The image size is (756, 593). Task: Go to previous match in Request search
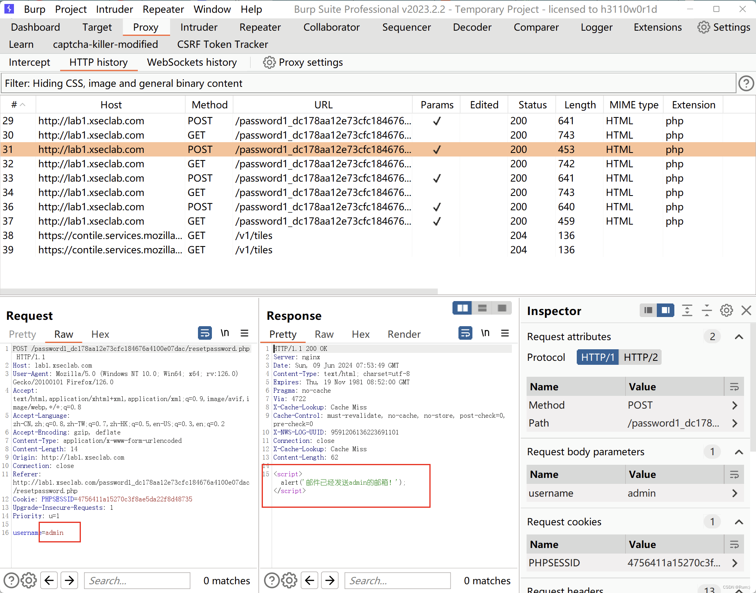pyautogui.click(x=49, y=580)
